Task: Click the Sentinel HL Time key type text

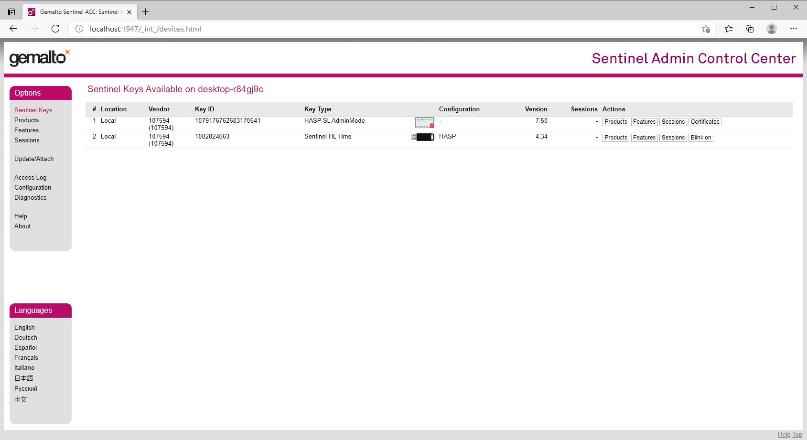Action: pos(328,136)
